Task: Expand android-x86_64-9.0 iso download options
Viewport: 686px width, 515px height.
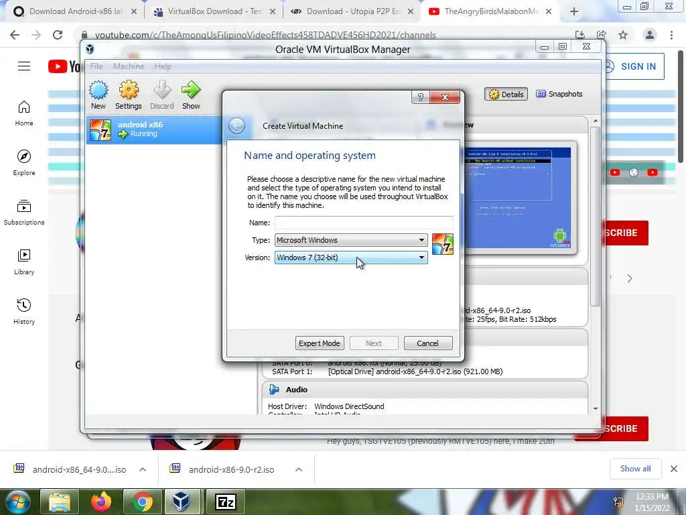Action: (x=143, y=469)
